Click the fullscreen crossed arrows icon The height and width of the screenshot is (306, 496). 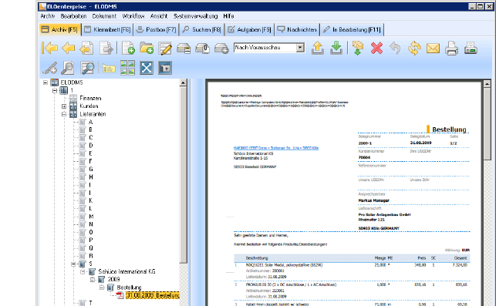(147, 68)
